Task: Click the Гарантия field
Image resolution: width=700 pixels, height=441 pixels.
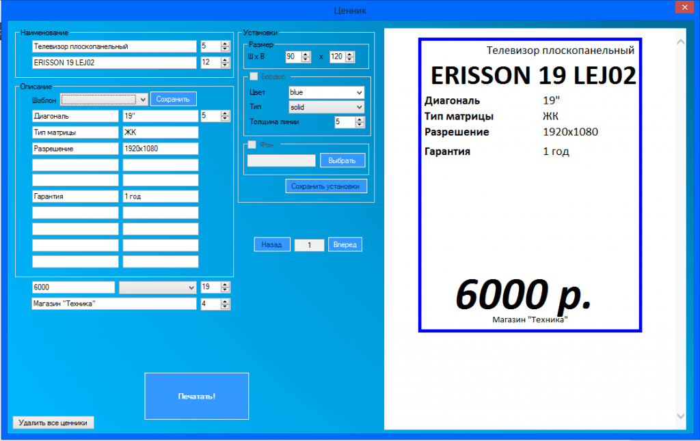Action: pos(75,196)
